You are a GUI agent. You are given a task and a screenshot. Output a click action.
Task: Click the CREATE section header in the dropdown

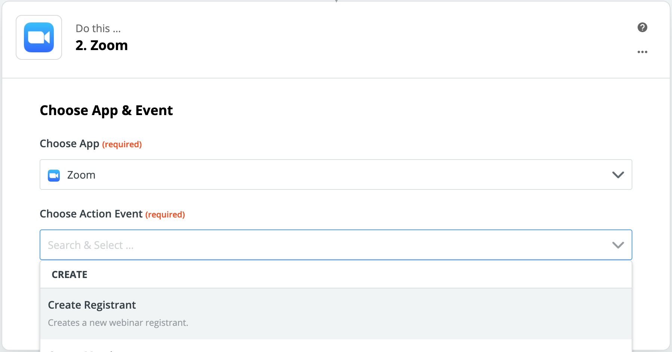click(69, 274)
